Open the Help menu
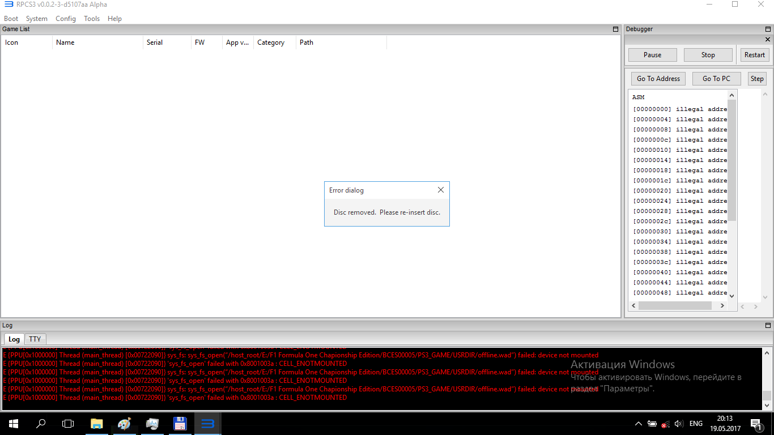 click(115, 19)
